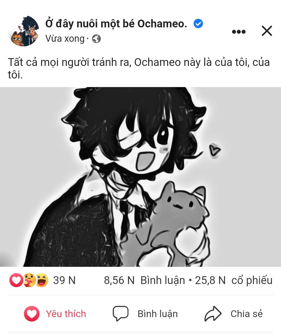Open the black-and-white anime post image
The image size is (281, 334).
(x=140, y=177)
